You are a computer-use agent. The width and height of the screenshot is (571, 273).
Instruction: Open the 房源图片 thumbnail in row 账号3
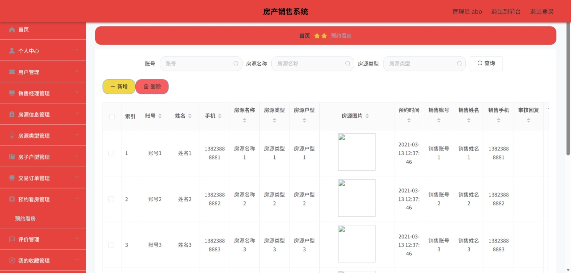[357, 244]
